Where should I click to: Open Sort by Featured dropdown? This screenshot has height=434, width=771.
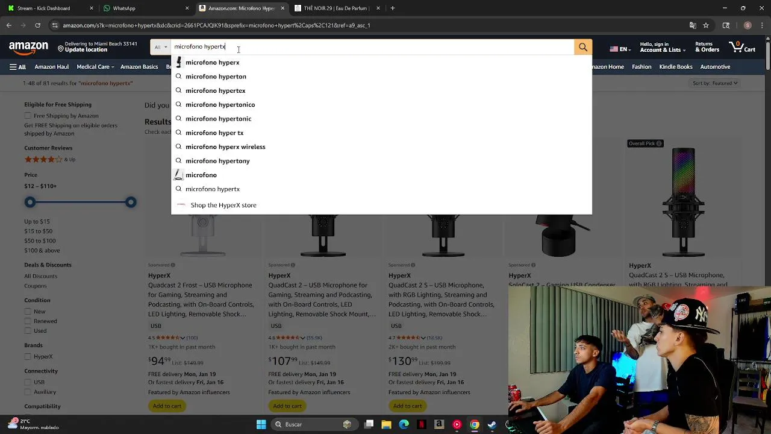716,83
